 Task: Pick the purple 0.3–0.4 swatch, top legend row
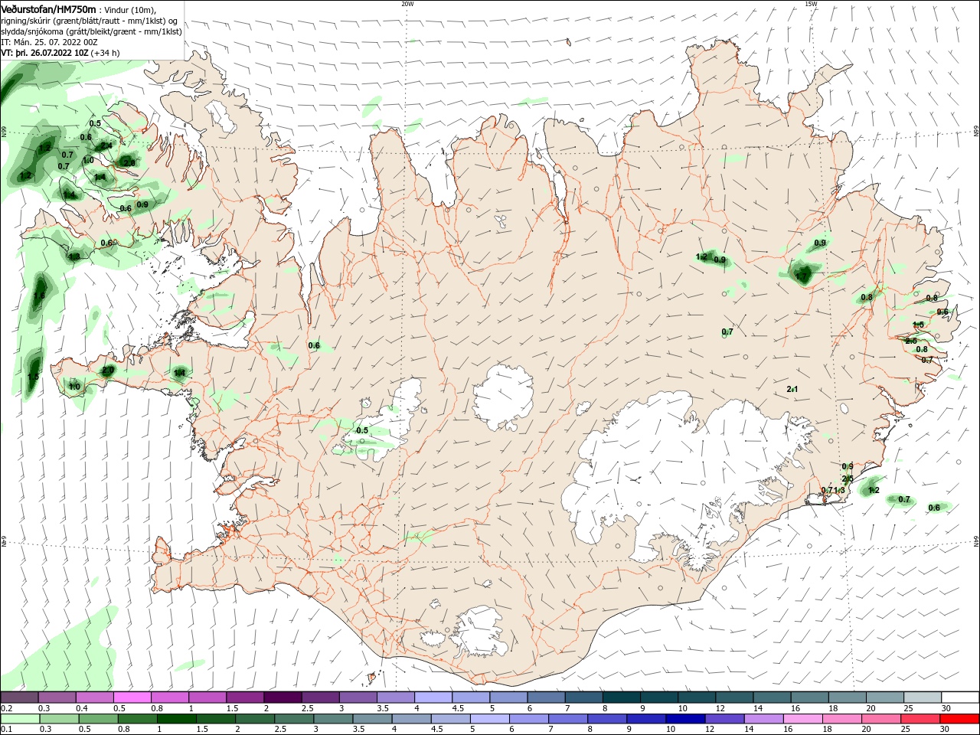57,697
